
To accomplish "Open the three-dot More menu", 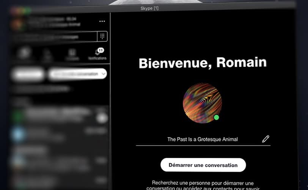I will [102, 21].
